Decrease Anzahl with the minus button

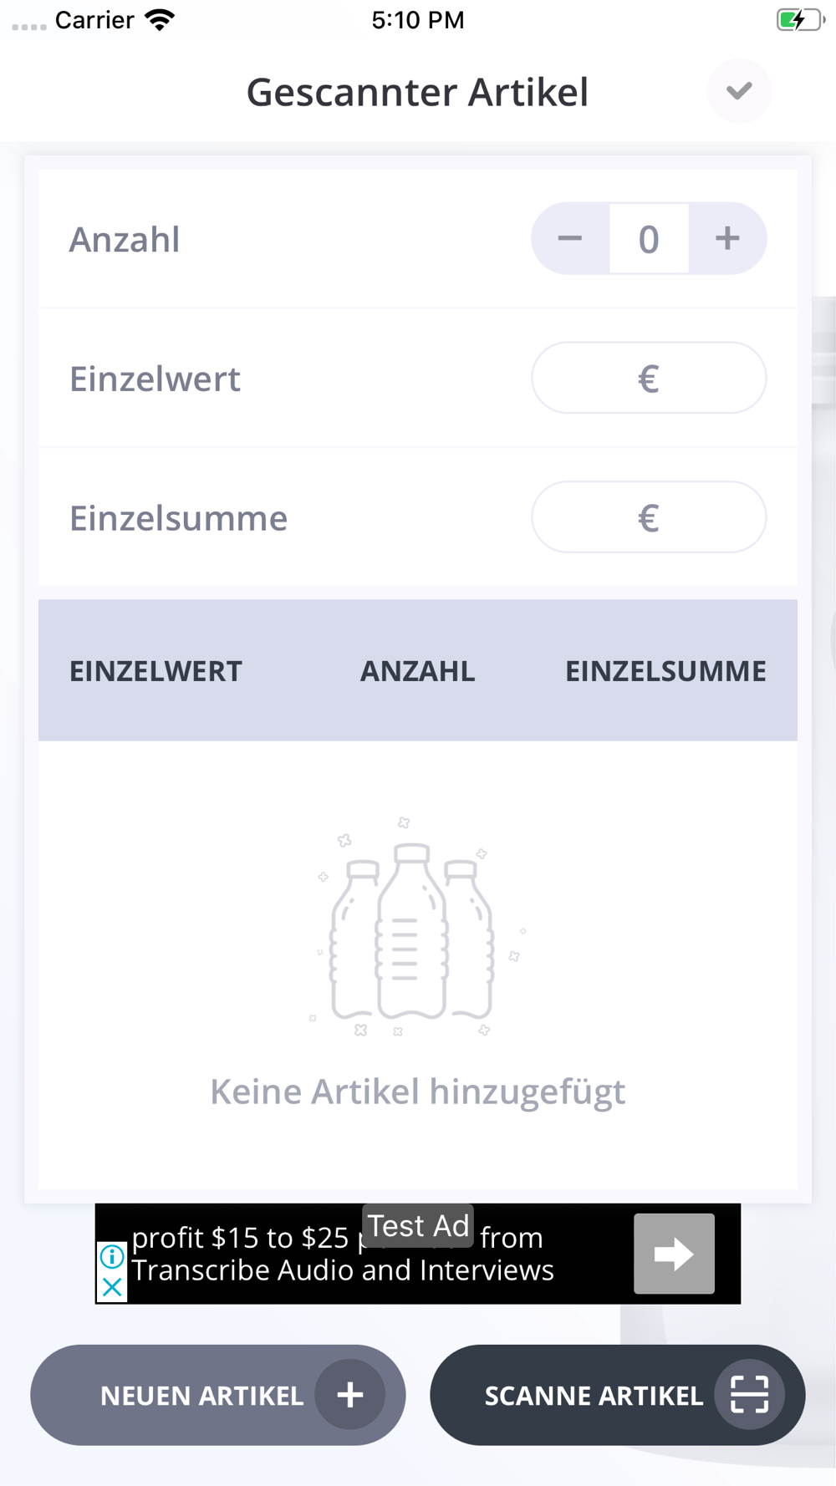point(570,239)
